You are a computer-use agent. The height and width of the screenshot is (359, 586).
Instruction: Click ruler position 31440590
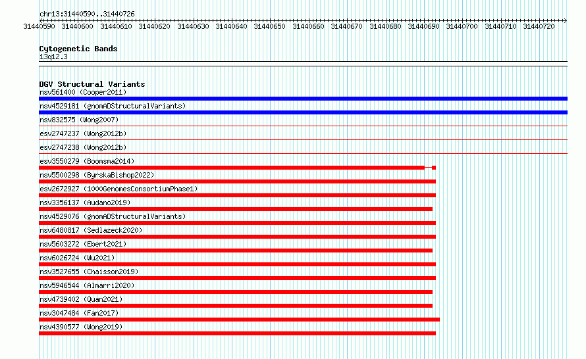tap(39, 26)
